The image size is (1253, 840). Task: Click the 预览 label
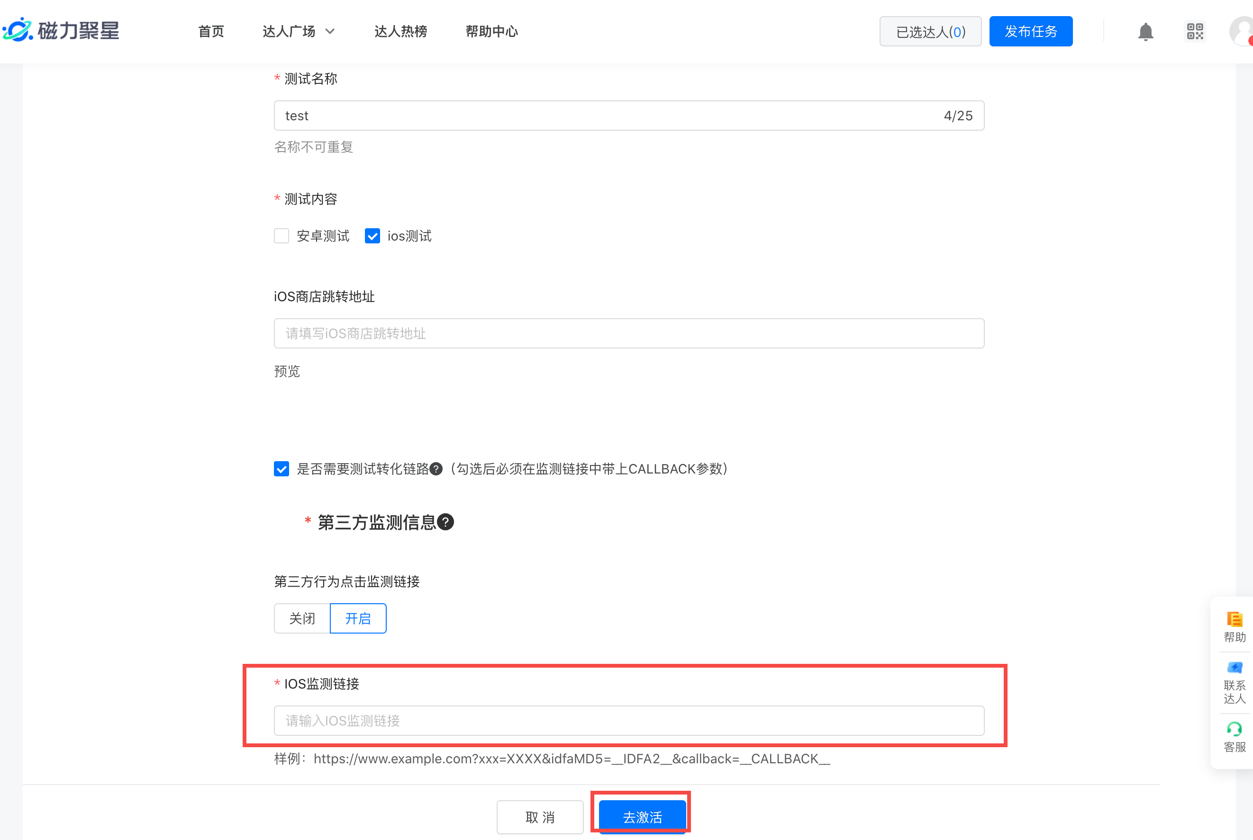(x=287, y=371)
